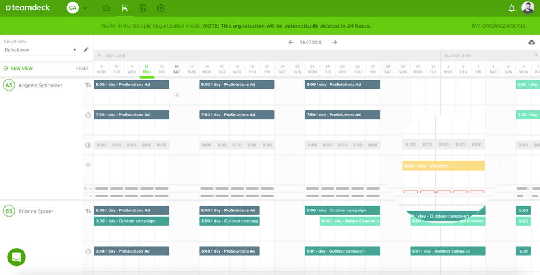540x275 pixels.
Task: Switch to the schedule timeline tab
Action: pyautogui.click(x=125, y=8)
